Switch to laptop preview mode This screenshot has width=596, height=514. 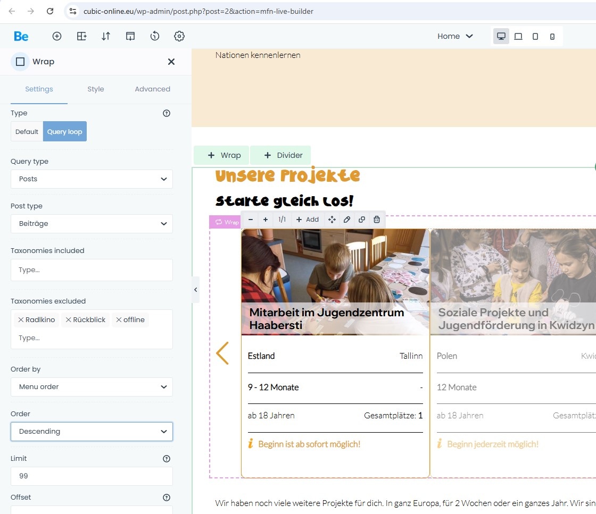pyautogui.click(x=518, y=36)
